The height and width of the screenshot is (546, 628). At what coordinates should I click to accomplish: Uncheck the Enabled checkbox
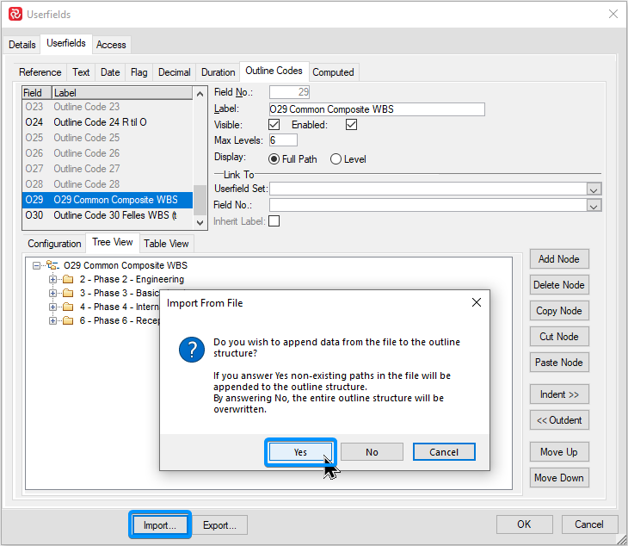pos(351,125)
